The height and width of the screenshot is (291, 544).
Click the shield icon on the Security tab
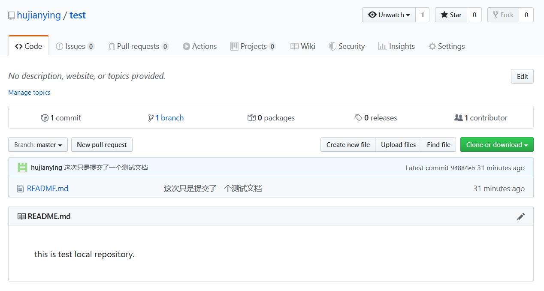click(x=332, y=46)
